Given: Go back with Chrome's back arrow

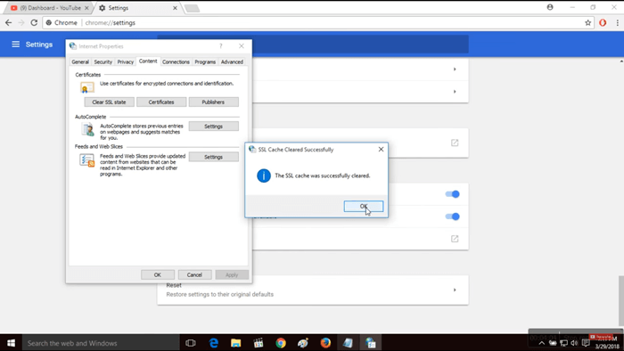Looking at the screenshot, I should [8, 22].
